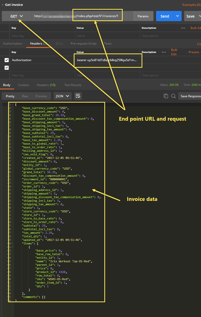Toggle text wrapping icon beside JSON dropdown
This screenshot has width=201, height=317.
[78, 96]
